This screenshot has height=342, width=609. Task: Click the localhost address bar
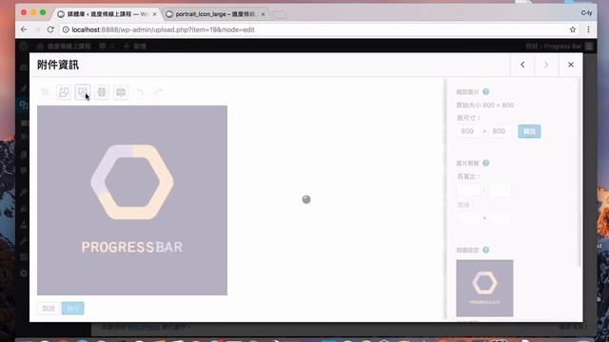click(x=319, y=29)
